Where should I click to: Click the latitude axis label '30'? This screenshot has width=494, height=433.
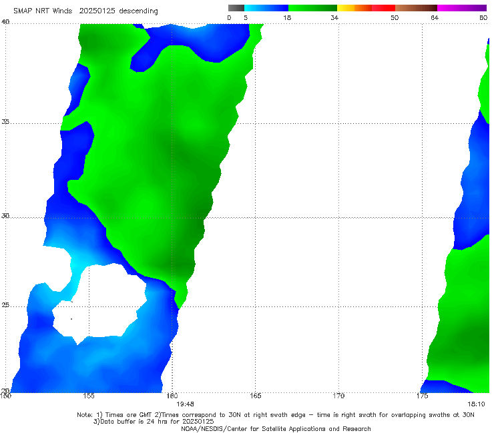coord(5,216)
